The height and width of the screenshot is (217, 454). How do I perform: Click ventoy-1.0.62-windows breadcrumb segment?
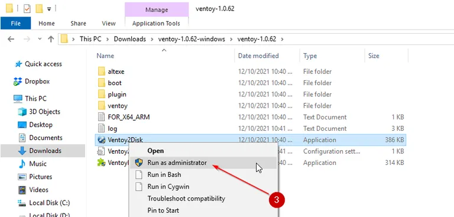(192, 39)
